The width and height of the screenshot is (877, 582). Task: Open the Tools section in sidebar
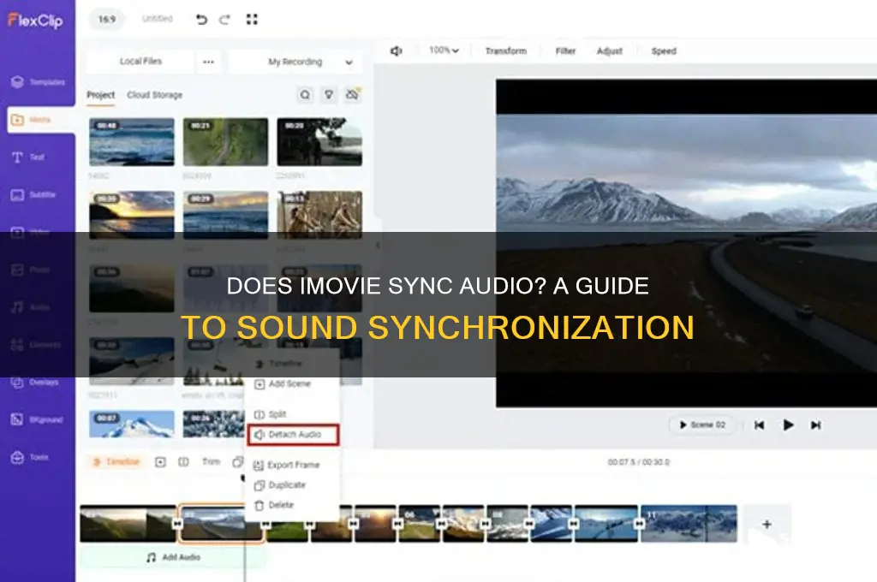30,457
